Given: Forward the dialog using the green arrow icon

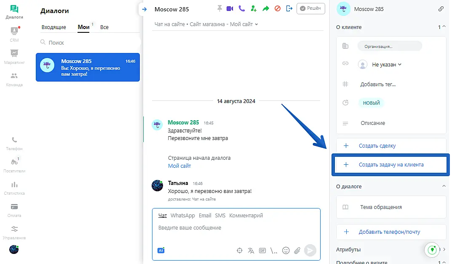Looking at the screenshot, I should point(265,8).
